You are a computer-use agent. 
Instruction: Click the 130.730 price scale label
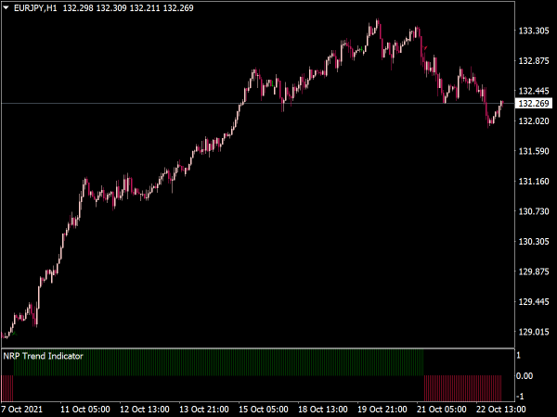(x=534, y=211)
